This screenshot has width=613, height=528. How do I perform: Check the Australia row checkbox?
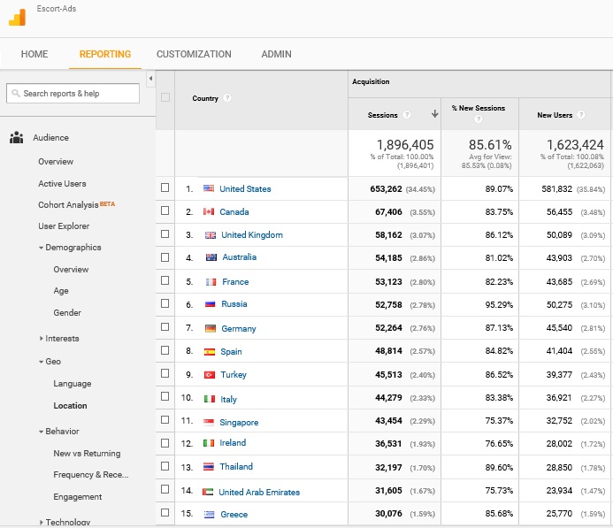pos(165,257)
